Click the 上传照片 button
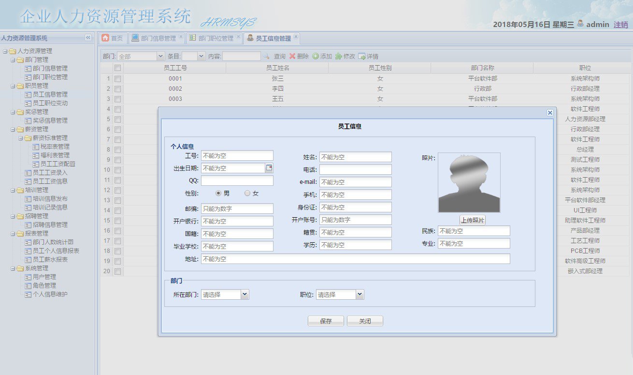This screenshot has height=375, width=633. [x=472, y=220]
